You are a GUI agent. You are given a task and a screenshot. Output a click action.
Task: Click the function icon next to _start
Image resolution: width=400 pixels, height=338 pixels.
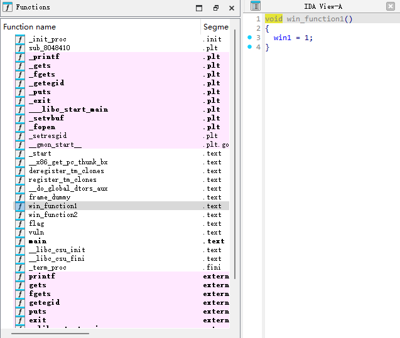20,153
